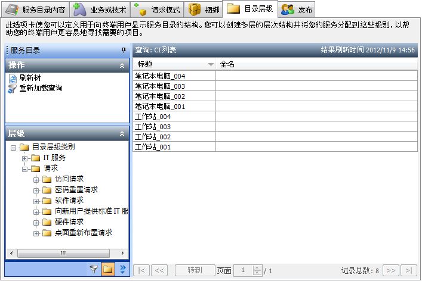422x281 pixels.
Task: Open the 标题 column sort dropdown arrow
Action: pyautogui.click(x=211, y=64)
